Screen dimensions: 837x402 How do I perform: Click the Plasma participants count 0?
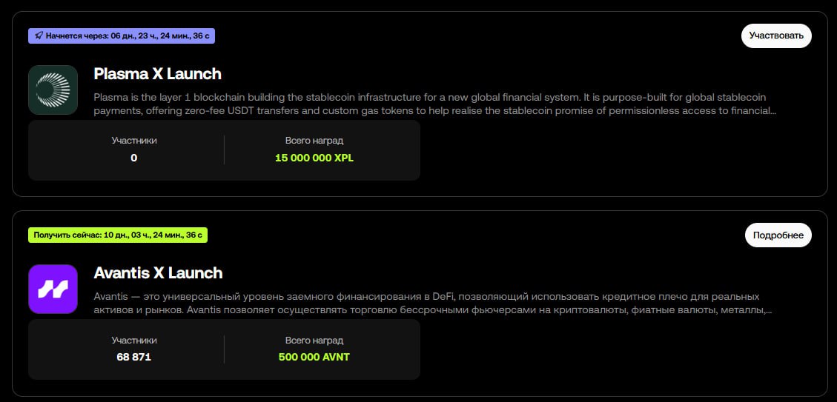click(134, 158)
